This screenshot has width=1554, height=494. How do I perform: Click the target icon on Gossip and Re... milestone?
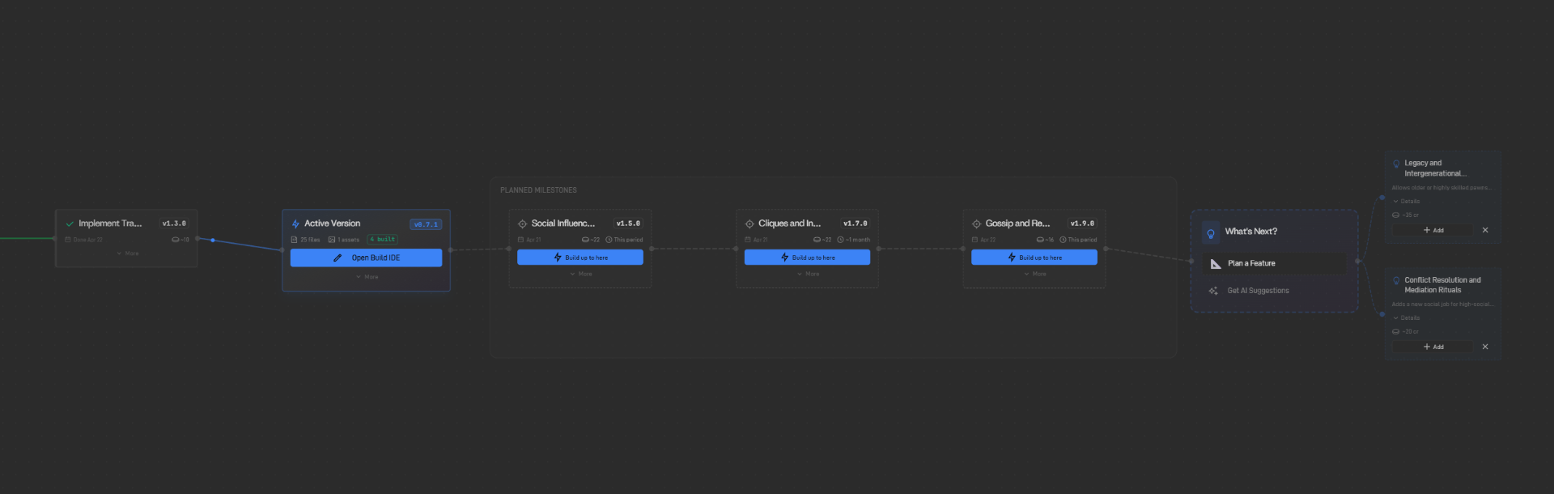[x=976, y=224]
